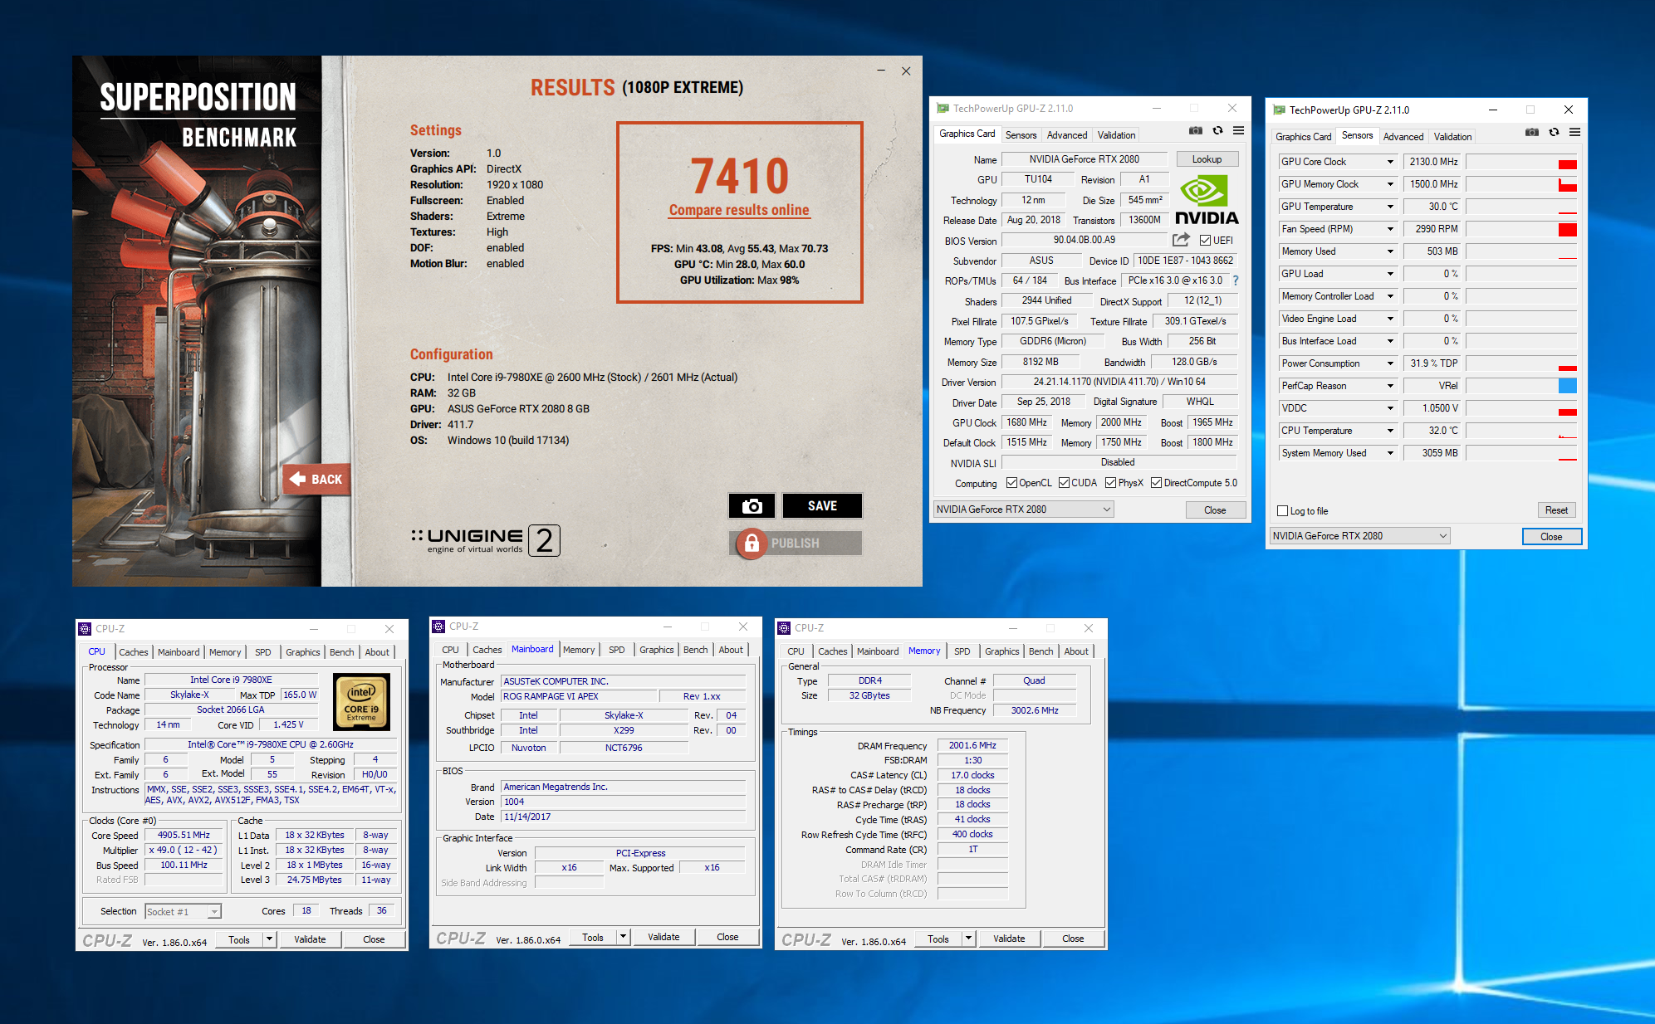Click the GPU-Z title bar icon of Sensors window
The image size is (1655, 1024).
(x=1279, y=110)
